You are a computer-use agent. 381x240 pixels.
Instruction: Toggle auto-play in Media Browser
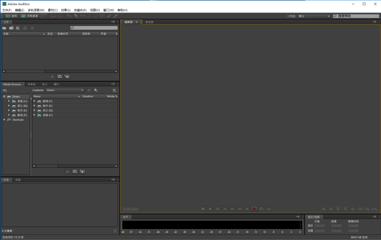click(82, 172)
